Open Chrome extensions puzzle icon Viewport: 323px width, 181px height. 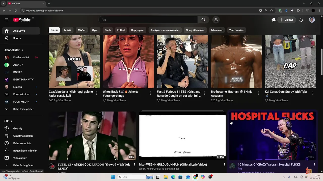(x=298, y=11)
